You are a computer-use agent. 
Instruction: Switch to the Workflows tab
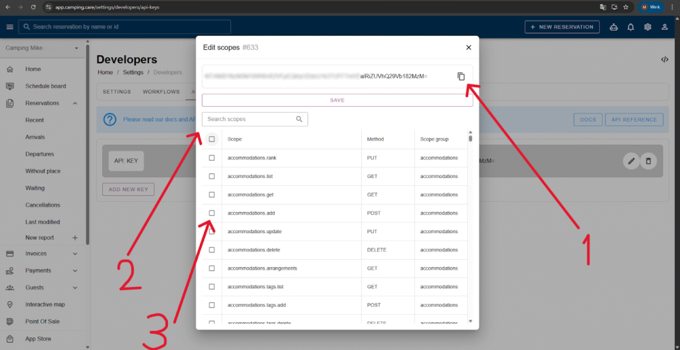tap(161, 92)
